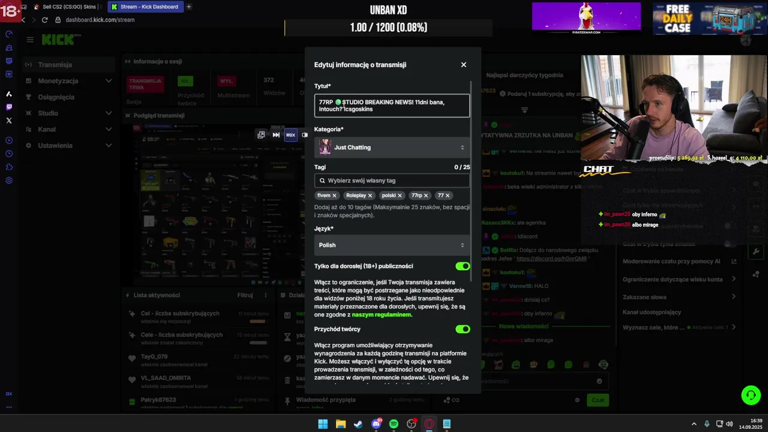Screen dimensions: 768x432
Task: Open the Kick hamburger menu
Action: coord(30,40)
